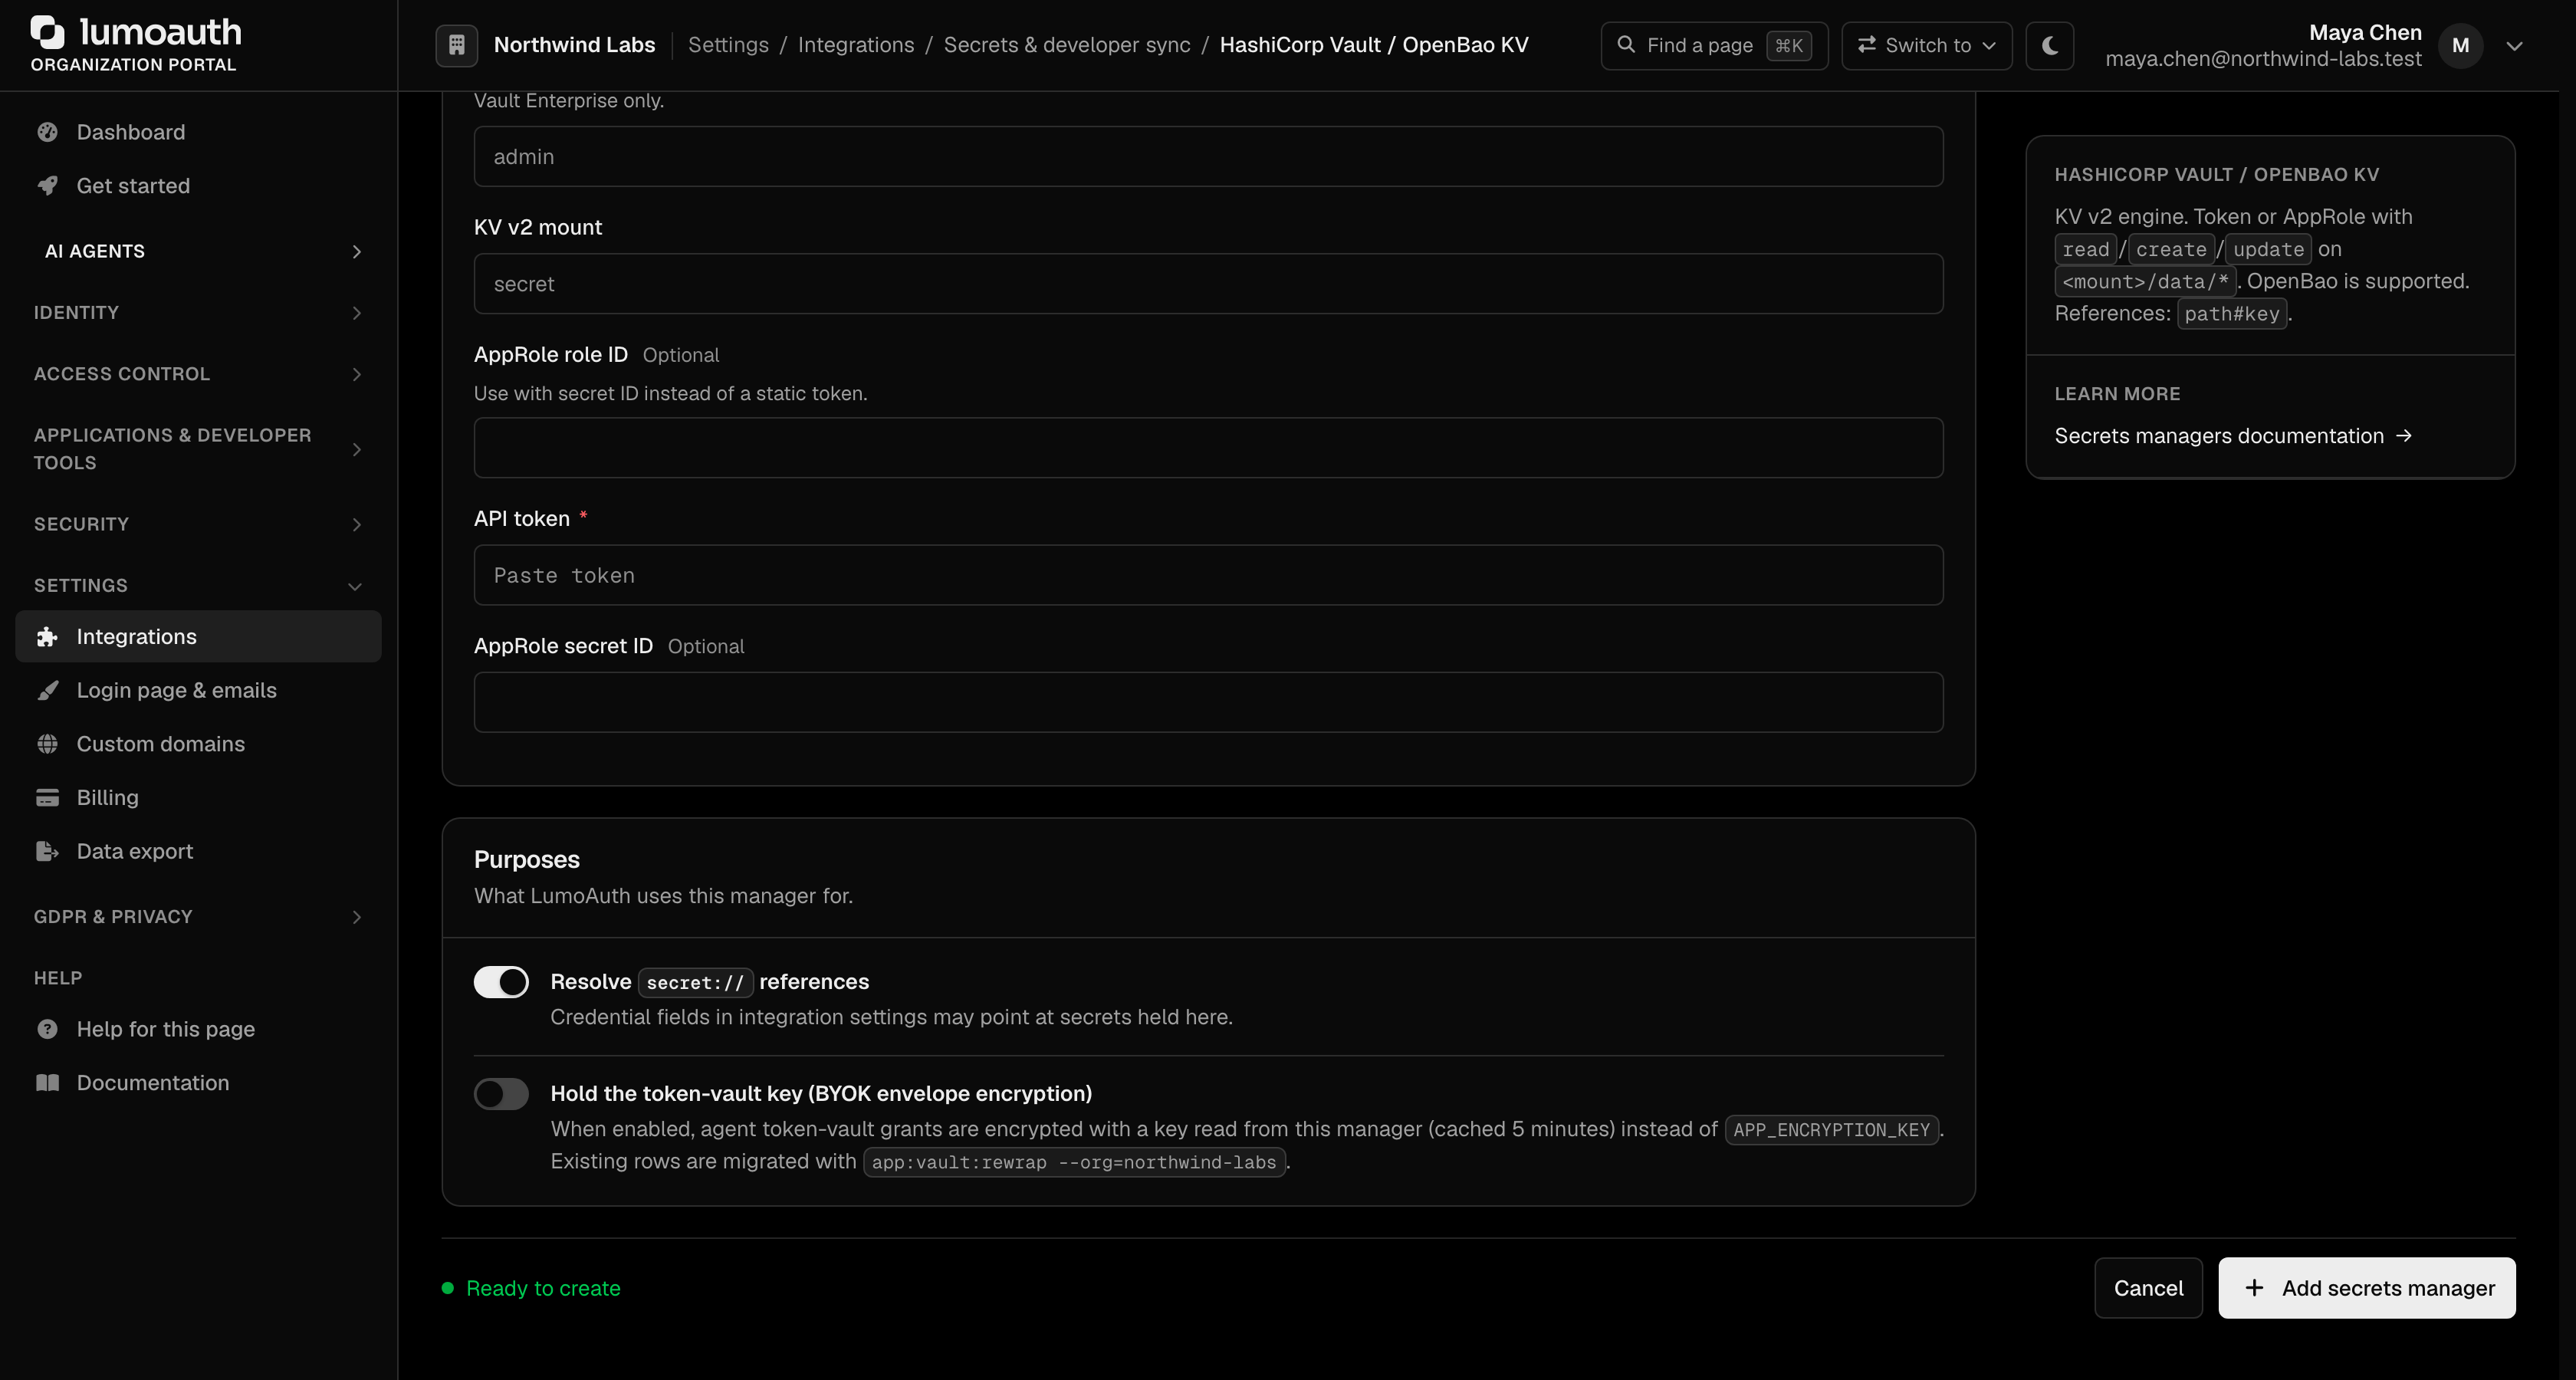Viewport: 2576px width, 1380px height.
Task: Expand the Identity sidebar section
Action: (x=198, y=313)
